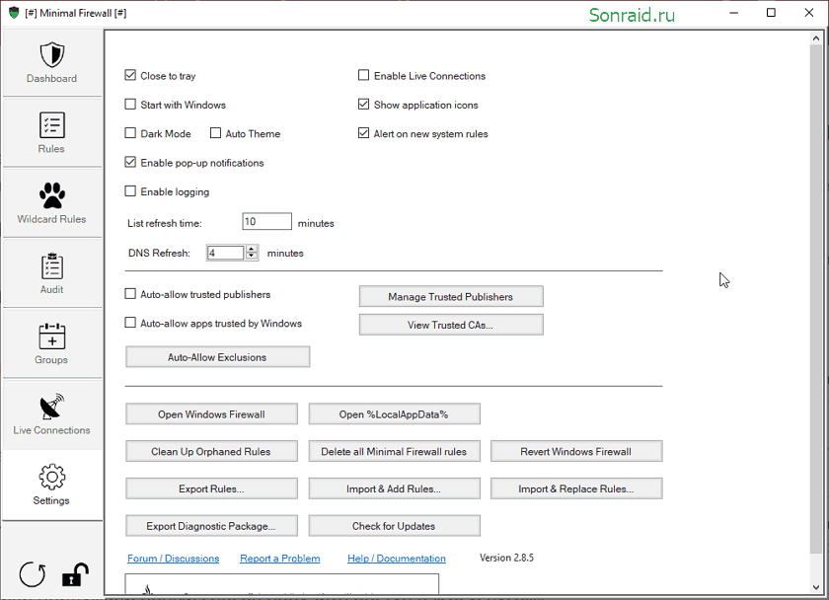Open Report a Problem link
This screenshot has height=600, width=829.
click(280, 559)
